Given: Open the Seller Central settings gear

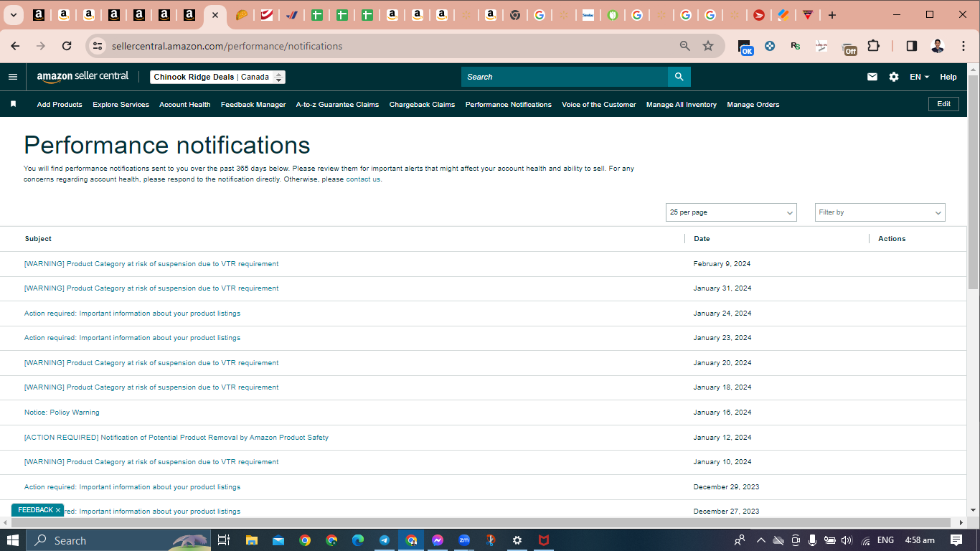Looking at the screenshot, I should (x=894, y=77).
